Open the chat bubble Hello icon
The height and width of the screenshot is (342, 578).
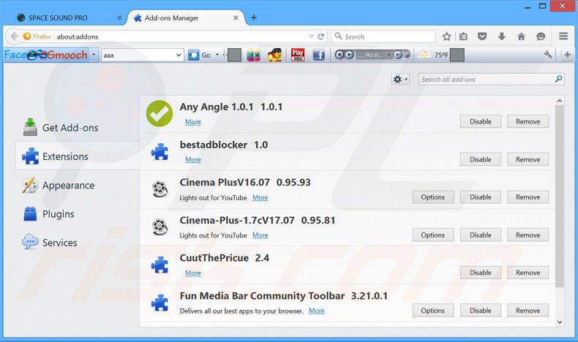click(x=541, y=37)
